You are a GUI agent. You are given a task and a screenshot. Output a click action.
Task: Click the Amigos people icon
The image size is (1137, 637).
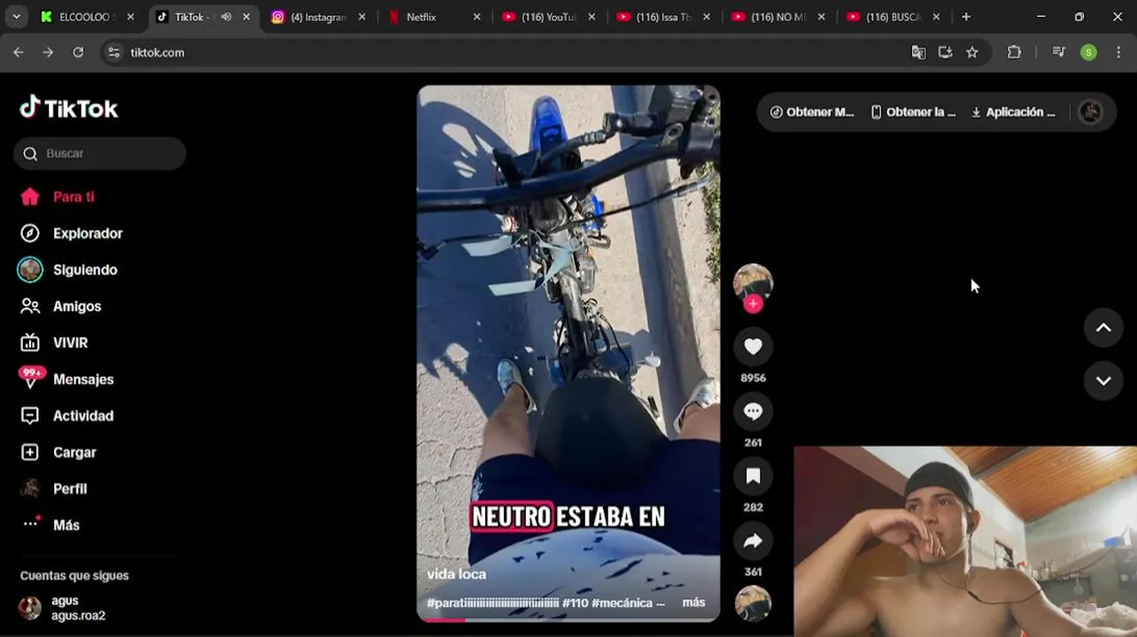click(x=30, y=306)
